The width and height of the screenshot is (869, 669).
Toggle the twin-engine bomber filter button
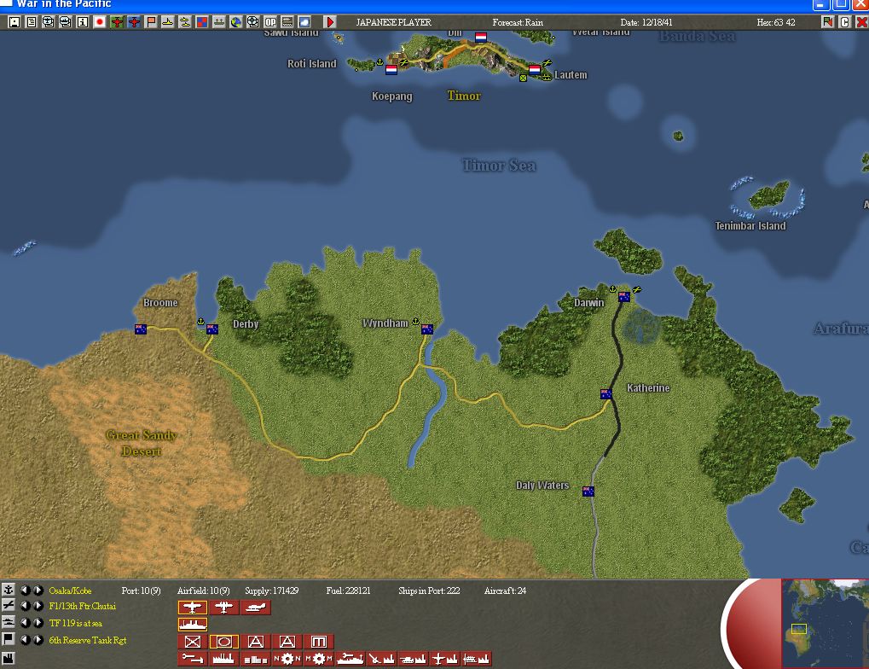pos(224,608)
